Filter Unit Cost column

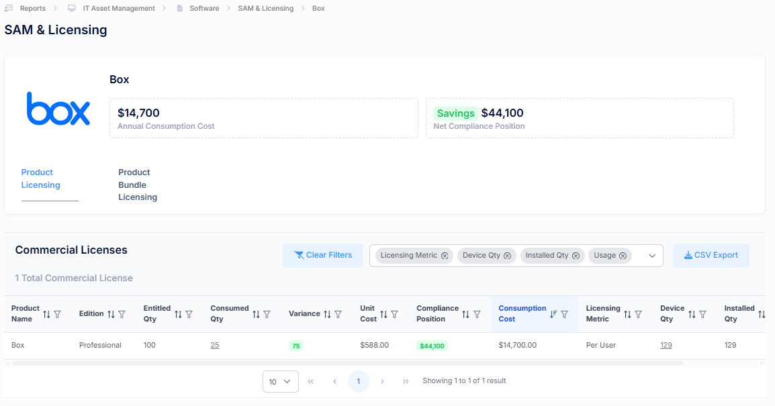(x=394, y=314)
